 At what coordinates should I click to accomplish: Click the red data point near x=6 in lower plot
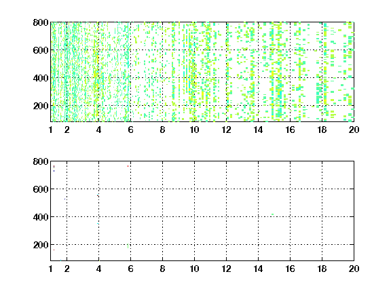[x=128, y=166]
